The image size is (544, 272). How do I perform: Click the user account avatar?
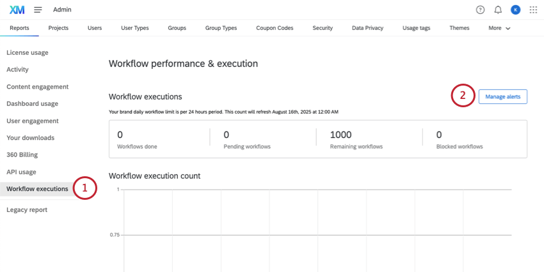click(516, 10)
